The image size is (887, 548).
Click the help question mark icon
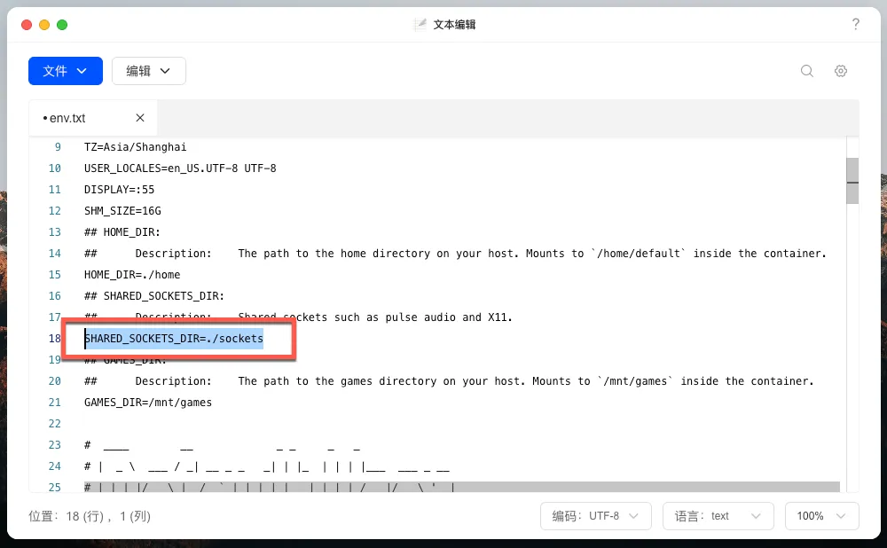(x=855, y=24)
